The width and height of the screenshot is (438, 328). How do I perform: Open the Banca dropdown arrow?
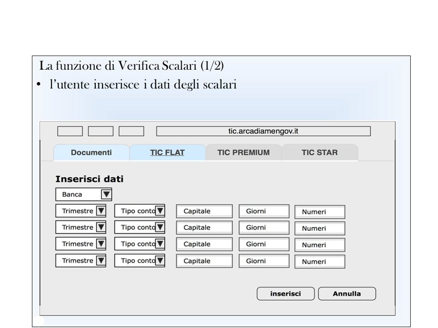[106, 195]
